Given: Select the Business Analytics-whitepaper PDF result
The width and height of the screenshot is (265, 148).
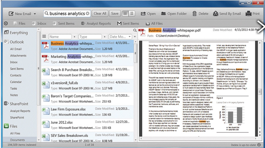Looking at the screenshot, I should click(x=87, y=46).
